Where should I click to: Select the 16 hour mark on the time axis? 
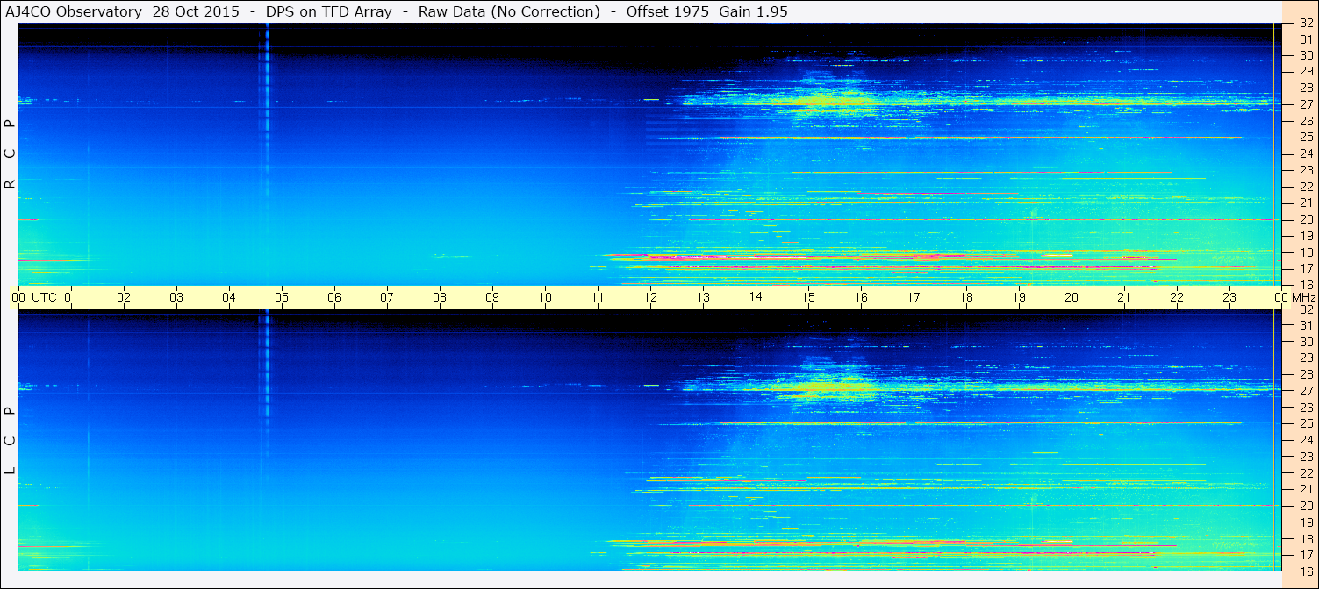[x=861, y=298]
